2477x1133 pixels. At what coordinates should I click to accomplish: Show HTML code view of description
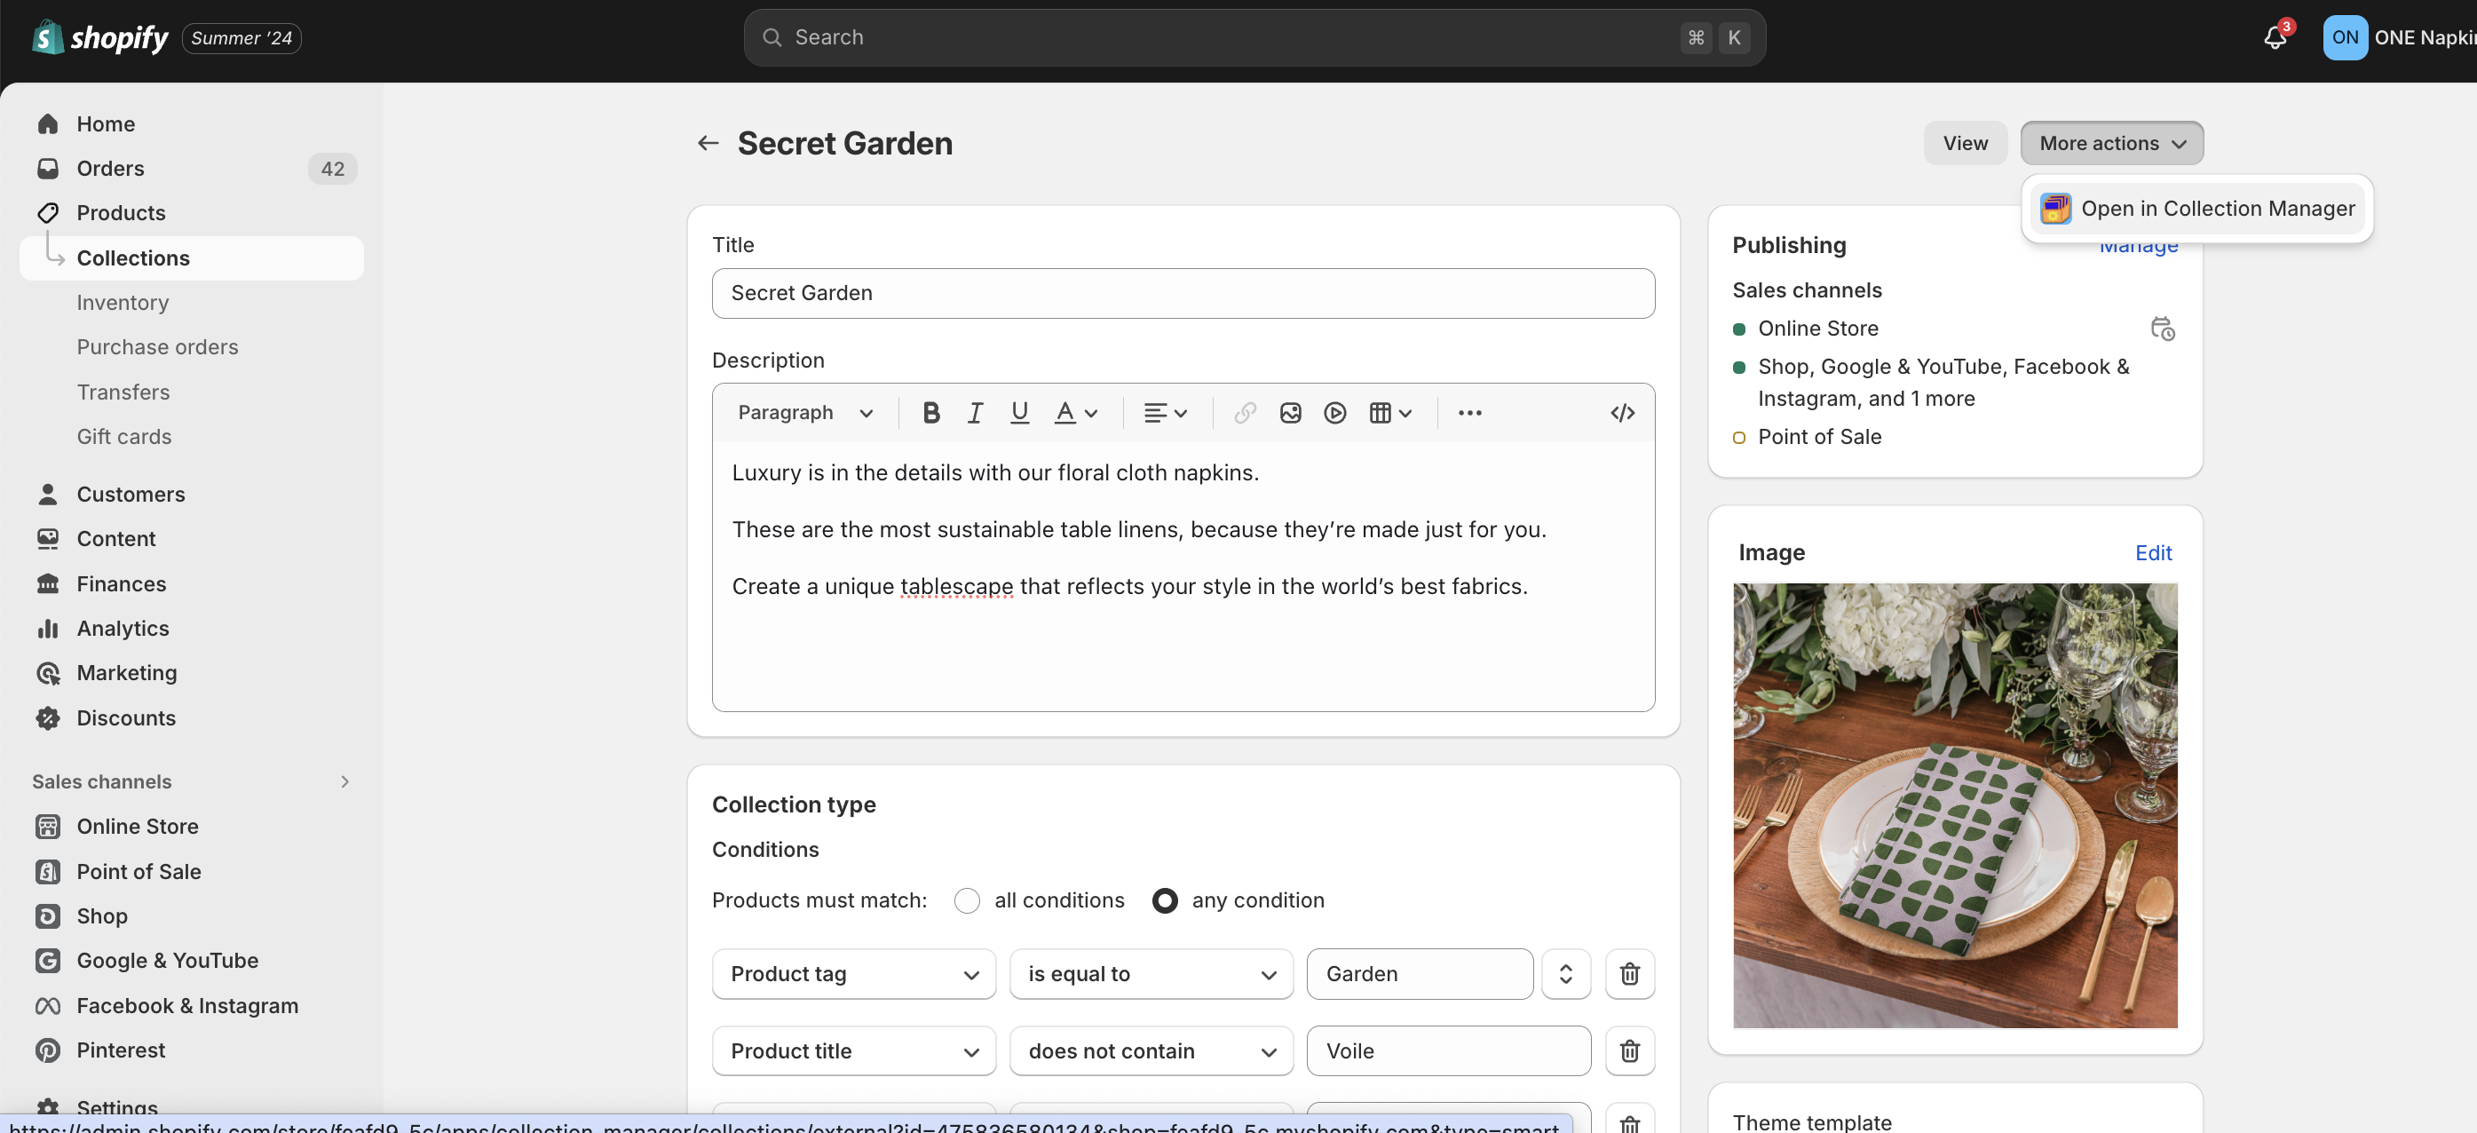[1621, 413]
